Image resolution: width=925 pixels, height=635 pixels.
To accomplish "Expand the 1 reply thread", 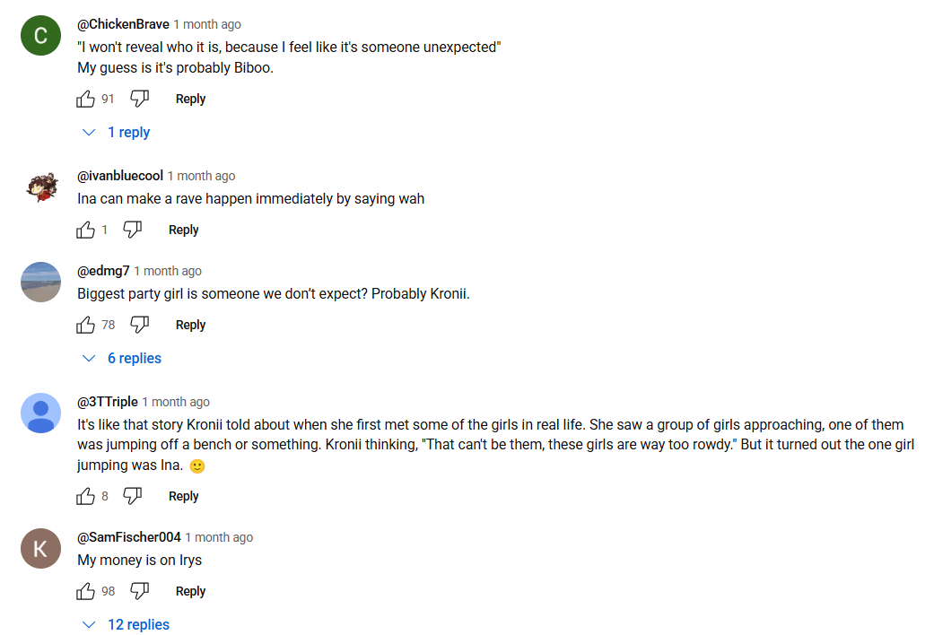I will click(x=117, y=132).
